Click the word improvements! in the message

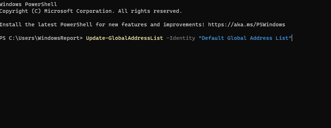pyautogui.click(x=184, y=25)
